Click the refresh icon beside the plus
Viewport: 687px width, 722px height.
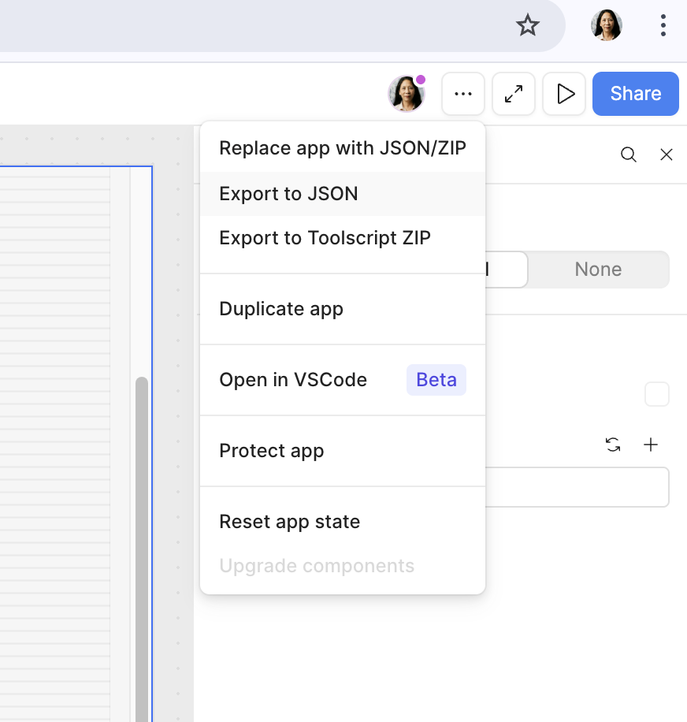(613, 445)
